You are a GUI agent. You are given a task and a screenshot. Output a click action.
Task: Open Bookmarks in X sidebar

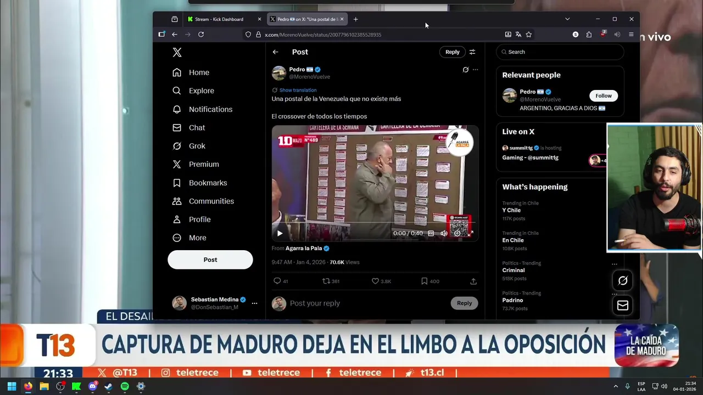[x=199, y=183]
